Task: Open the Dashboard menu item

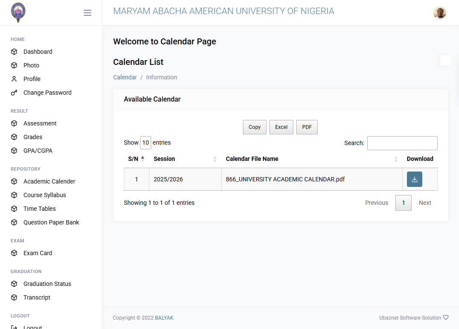Action: tap(38, 52)
